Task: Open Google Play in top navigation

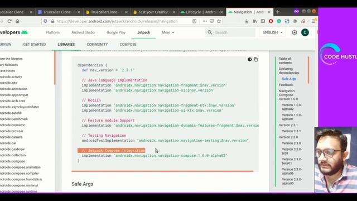Action: coord(116,32)
